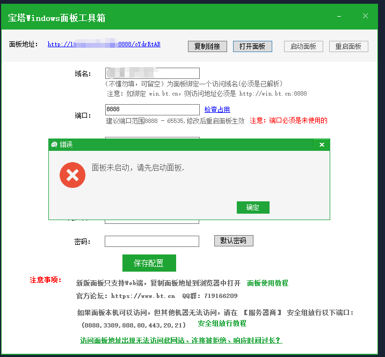Click the port list (8888,3389,888,80,443,20,21)
The width and height of the screenshot is (385, 357).
(134, 325)
